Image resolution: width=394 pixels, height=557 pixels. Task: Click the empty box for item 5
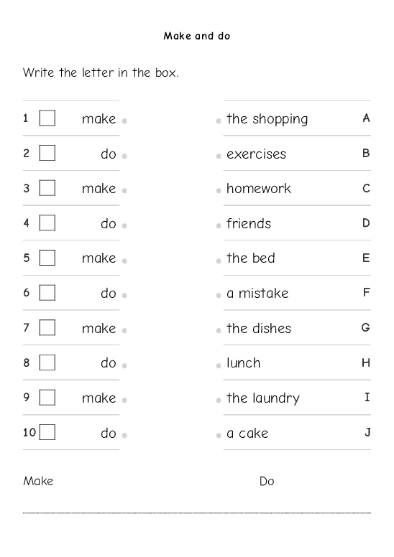[x=47, y=258]
